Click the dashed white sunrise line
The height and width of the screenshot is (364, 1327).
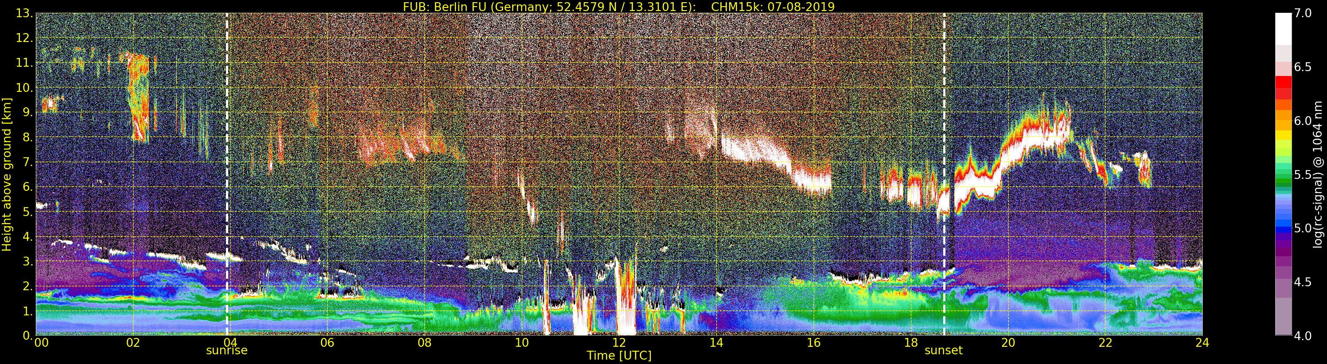click(227, 174)
